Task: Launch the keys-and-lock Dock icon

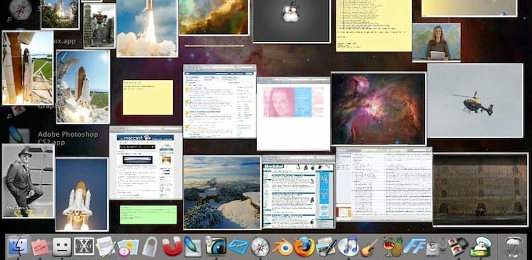Action: tap(458, 247)
